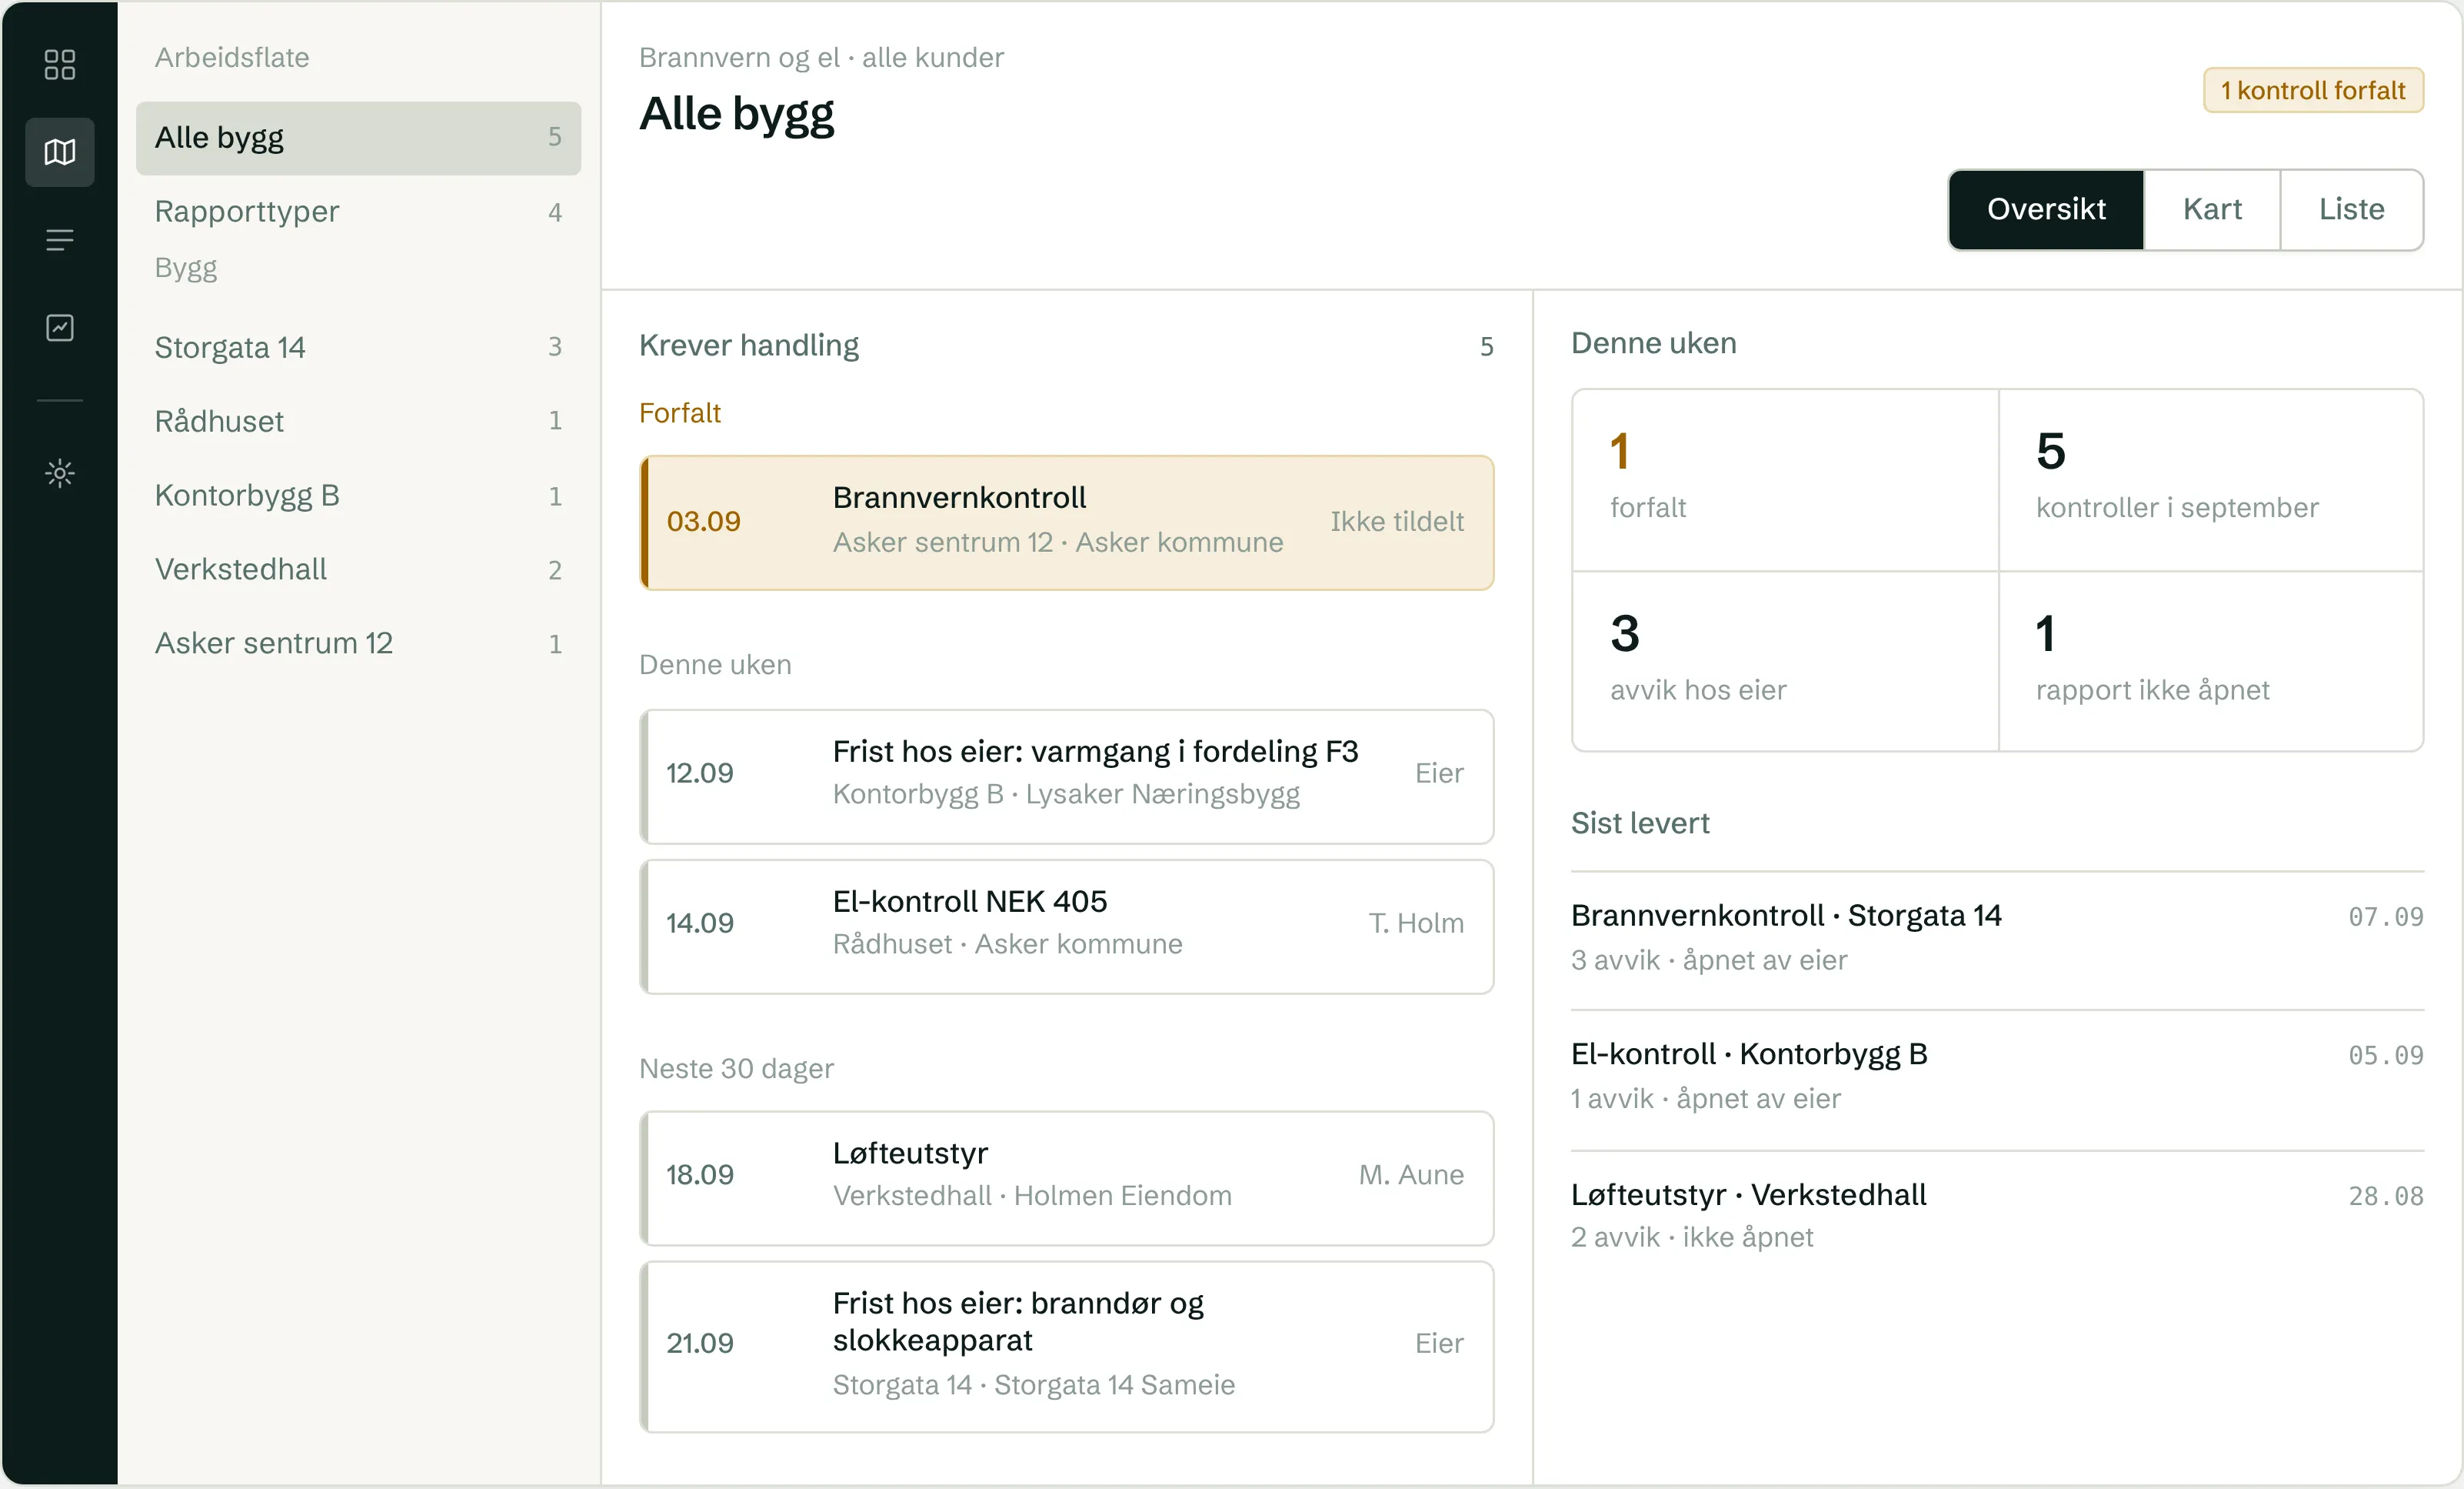The image size is (2464, 1489).
Task: Click the 'Brannvern og el · alle kunder' breadcrumb
Action: [821, 58]
